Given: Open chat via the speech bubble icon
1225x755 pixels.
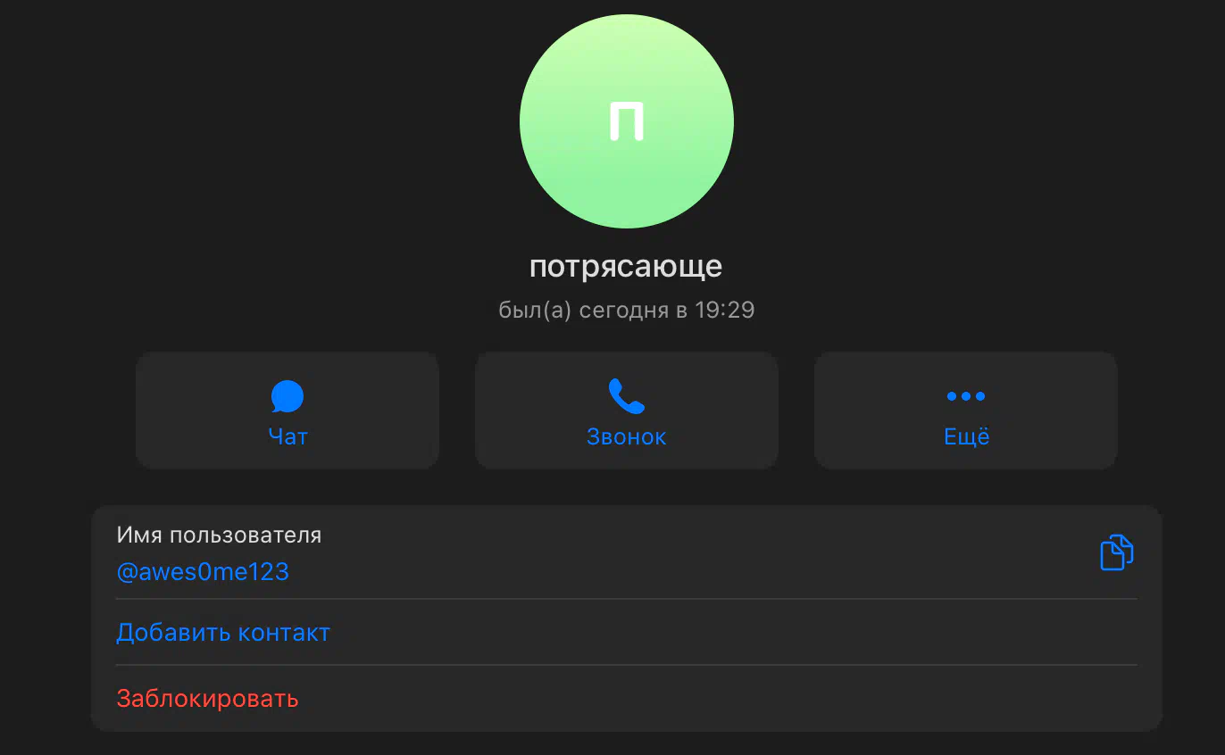Looking at the screenshot, I should pos(287,396).
